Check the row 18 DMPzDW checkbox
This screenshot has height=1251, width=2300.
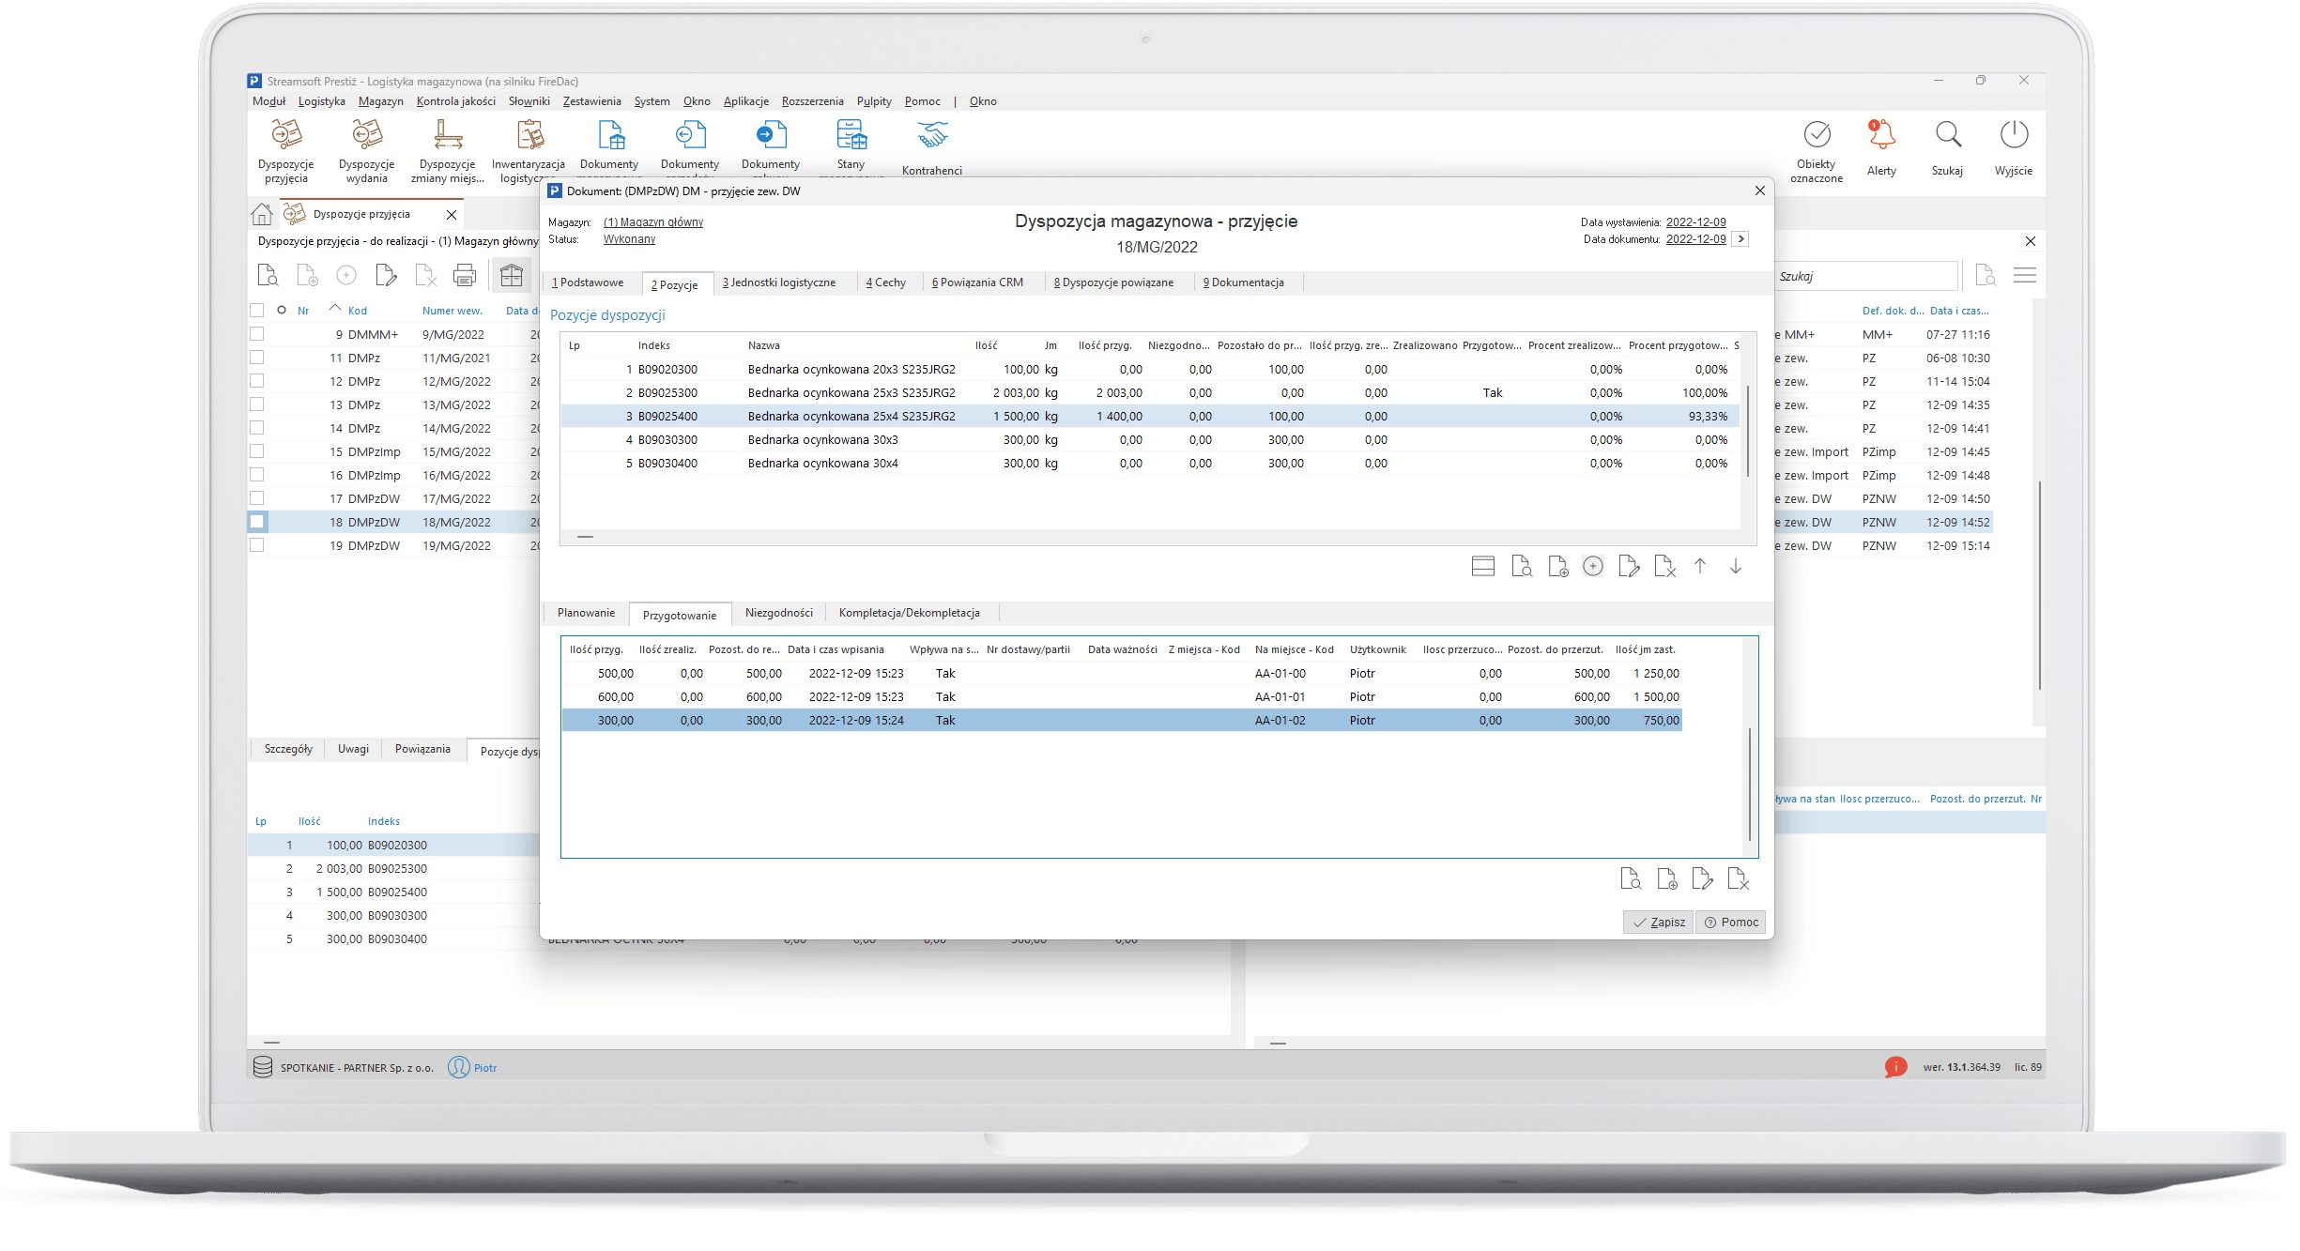coord(257,522)
